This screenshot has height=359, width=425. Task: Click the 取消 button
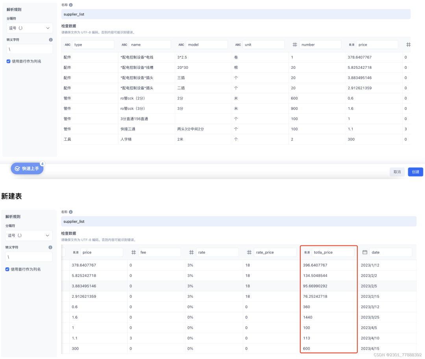pyautogui.click(x=397, y=172)
